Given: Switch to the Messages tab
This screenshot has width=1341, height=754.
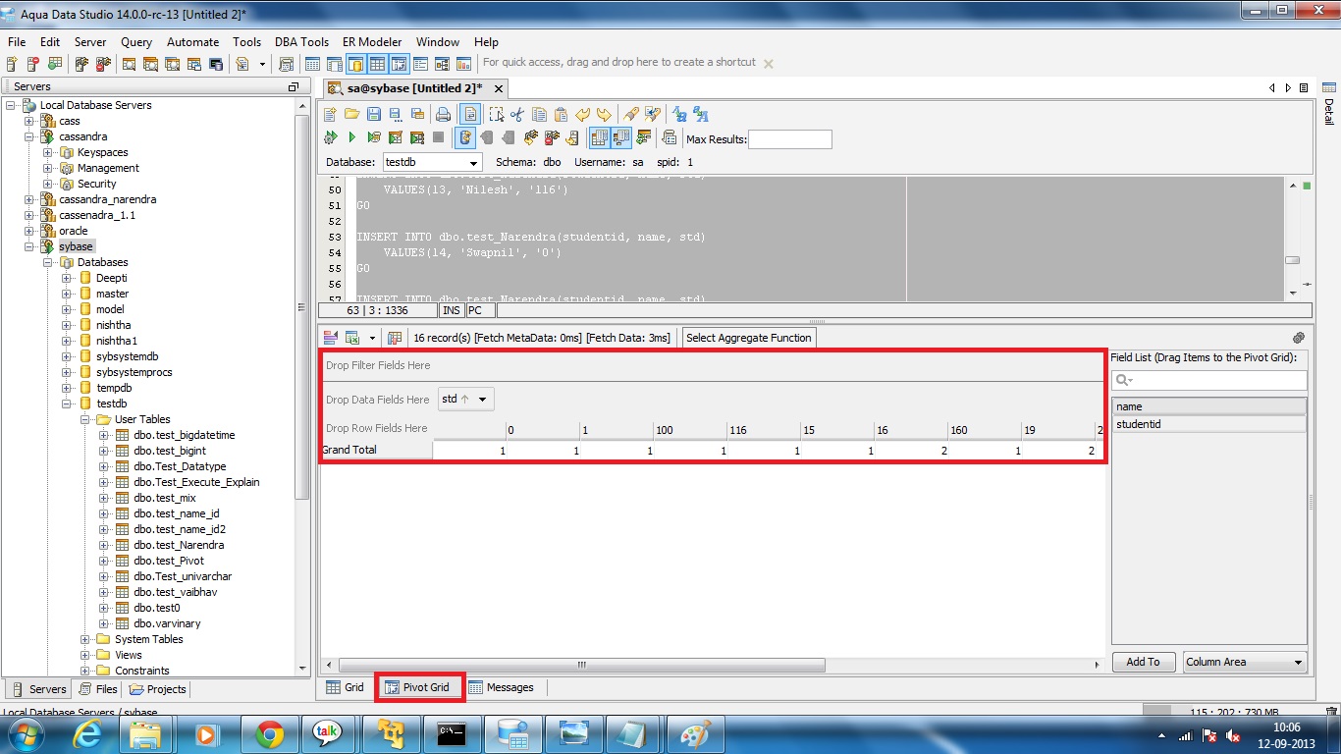Looking at the screenshot, I should (x=501, y=687).
